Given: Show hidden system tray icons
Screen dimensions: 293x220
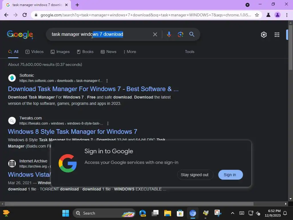Looking at the screenshot, I should (x=233, y=213).
